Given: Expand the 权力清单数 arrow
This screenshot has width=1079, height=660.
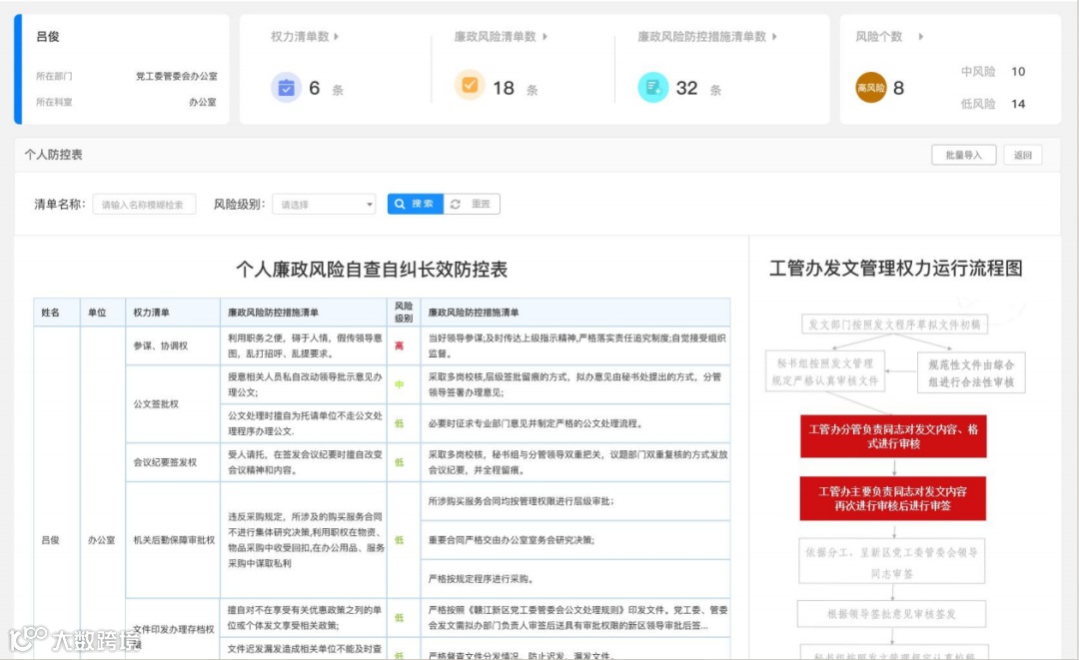Looking at the screenshot, I should [x=337, y=36].
